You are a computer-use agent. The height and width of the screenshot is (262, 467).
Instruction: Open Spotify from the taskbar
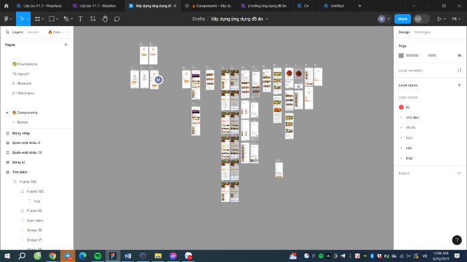coord(97,256)
